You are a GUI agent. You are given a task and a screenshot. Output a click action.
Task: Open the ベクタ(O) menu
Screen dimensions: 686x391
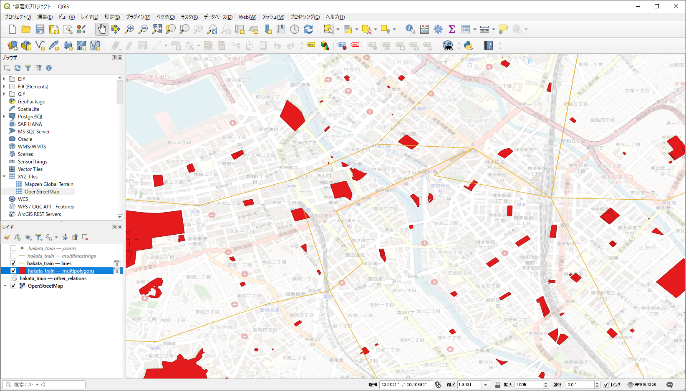[x=165, y=17]
